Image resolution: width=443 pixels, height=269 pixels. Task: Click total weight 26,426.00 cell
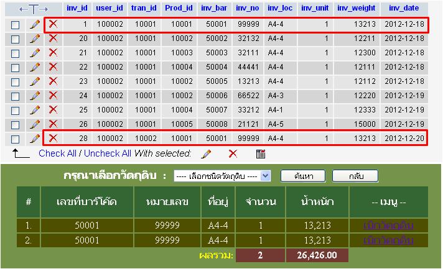point(317,255)
